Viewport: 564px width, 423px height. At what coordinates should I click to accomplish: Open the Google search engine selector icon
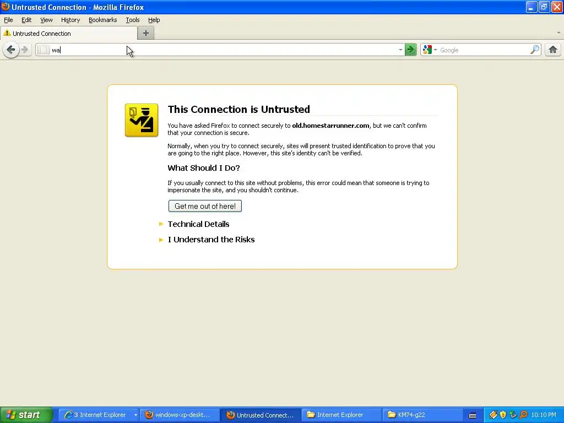tap(430, 50)
